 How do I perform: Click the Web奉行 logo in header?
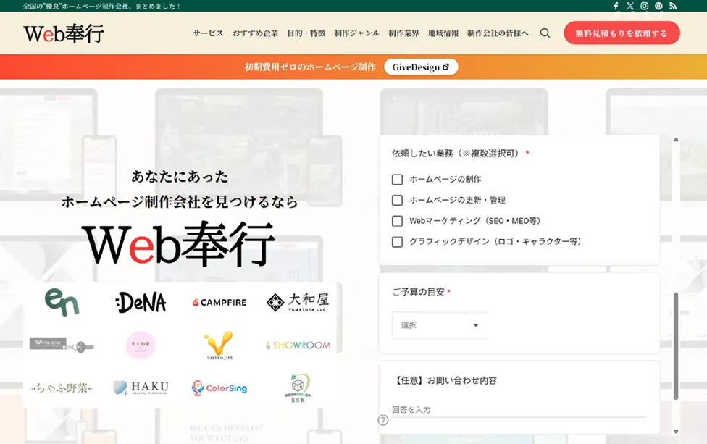pos(64,33)
